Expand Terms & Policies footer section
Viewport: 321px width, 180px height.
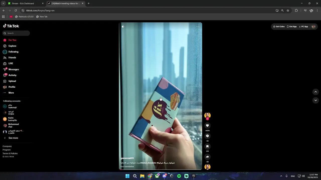[x=10, y=153]
